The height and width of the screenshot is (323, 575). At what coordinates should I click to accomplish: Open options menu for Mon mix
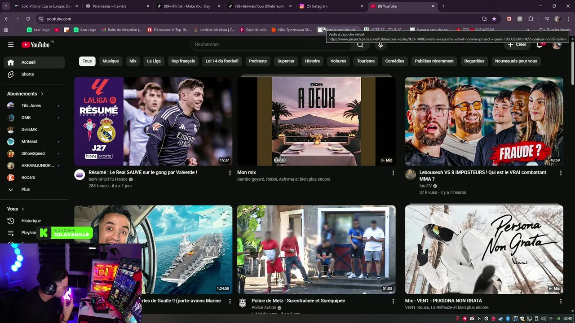393,173
